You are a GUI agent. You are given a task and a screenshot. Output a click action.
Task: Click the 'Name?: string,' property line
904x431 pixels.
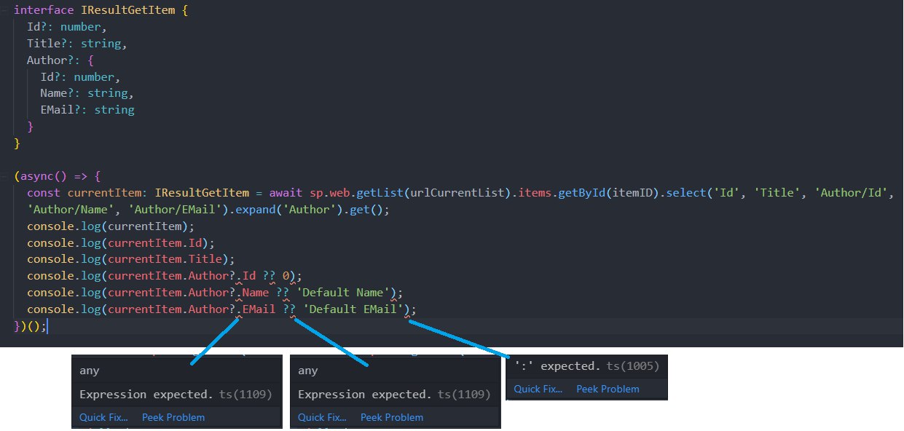point(87,94)
